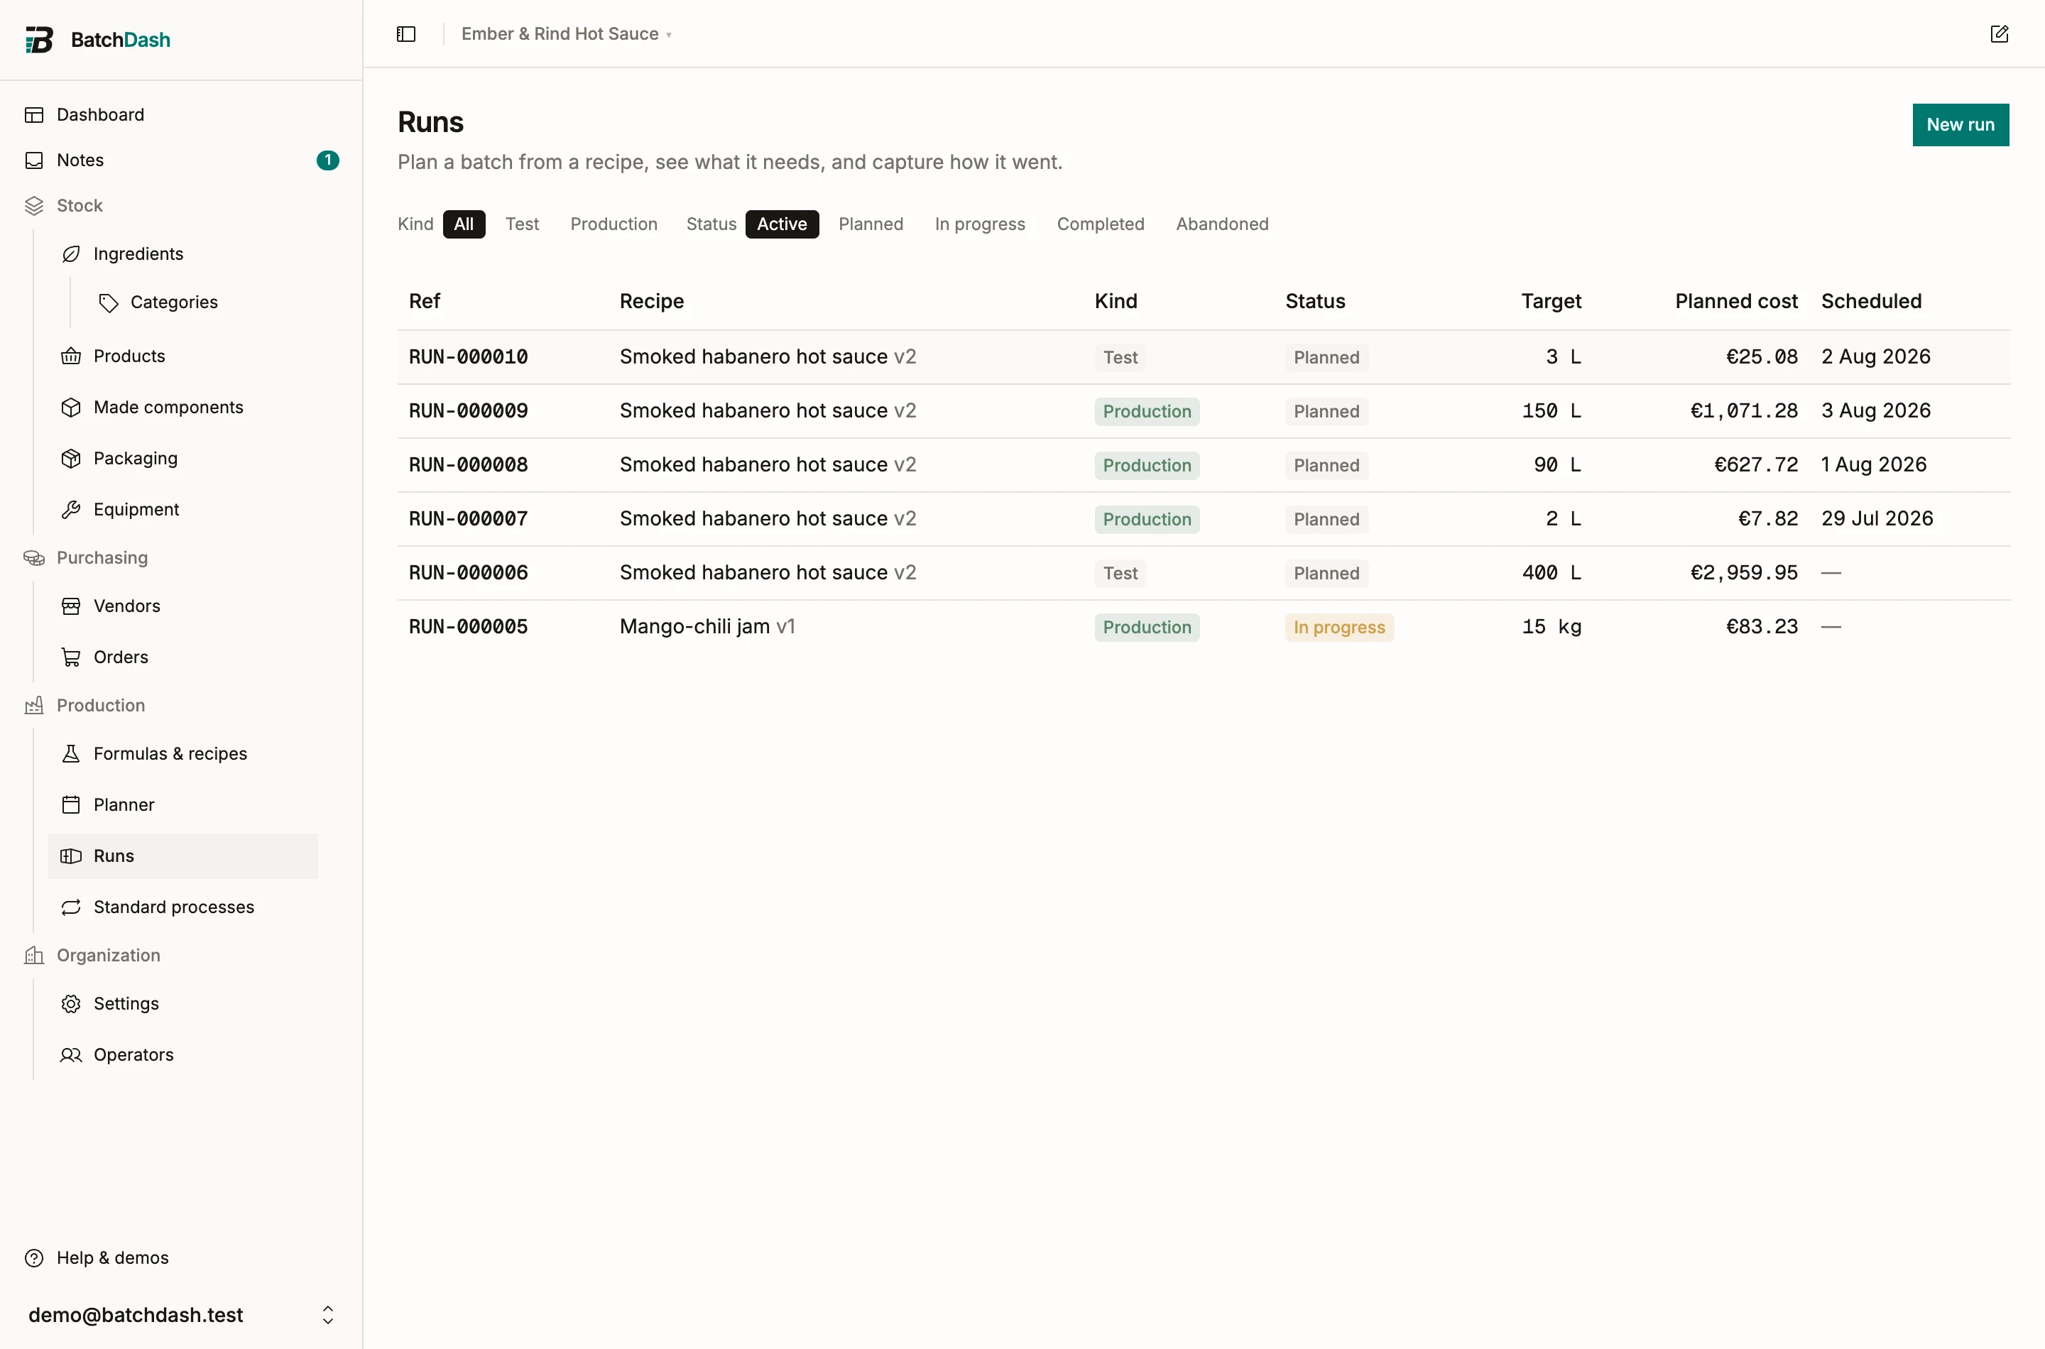Screen dimensions: 2045x1349
Task: Filter runs by In progress status
Action: click(980, 224)
